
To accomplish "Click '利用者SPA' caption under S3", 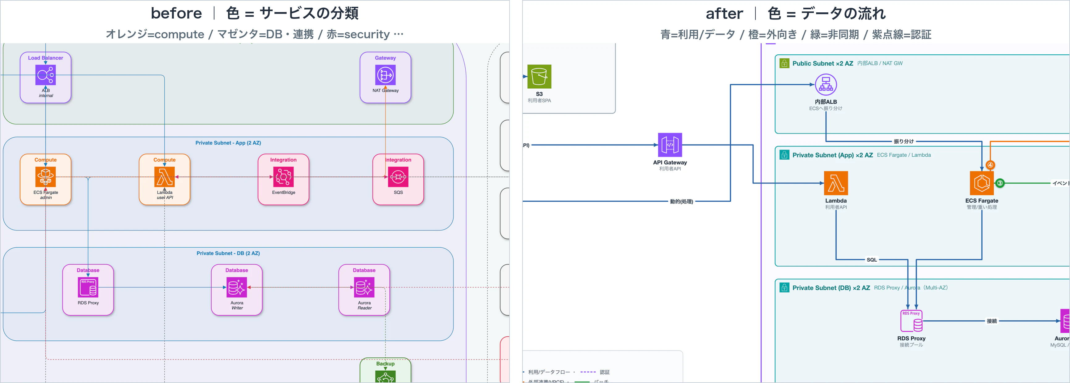I will [x=539, y=100].
